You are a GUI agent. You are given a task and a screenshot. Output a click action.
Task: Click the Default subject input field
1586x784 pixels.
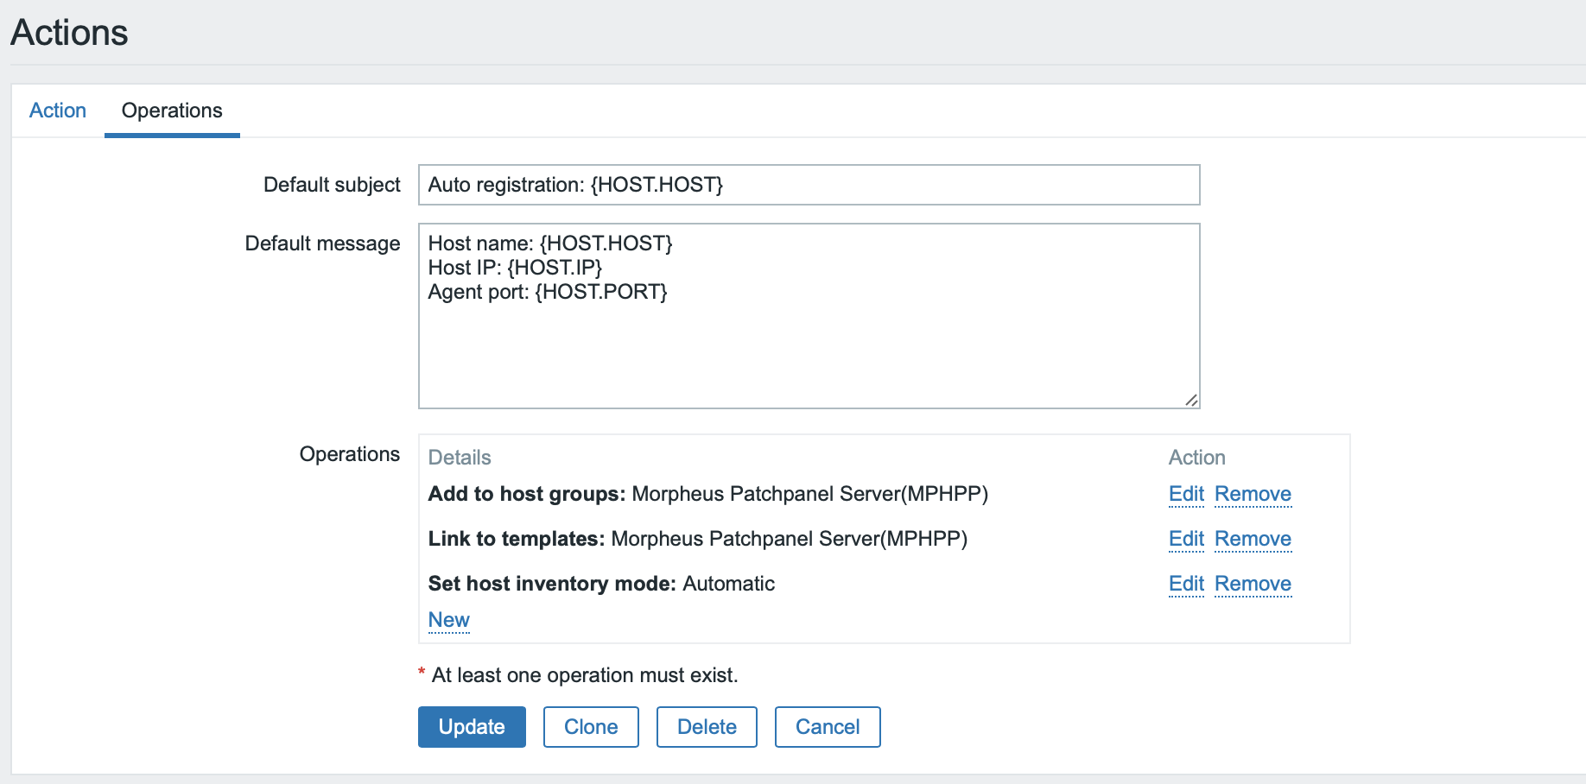(809, 185)
